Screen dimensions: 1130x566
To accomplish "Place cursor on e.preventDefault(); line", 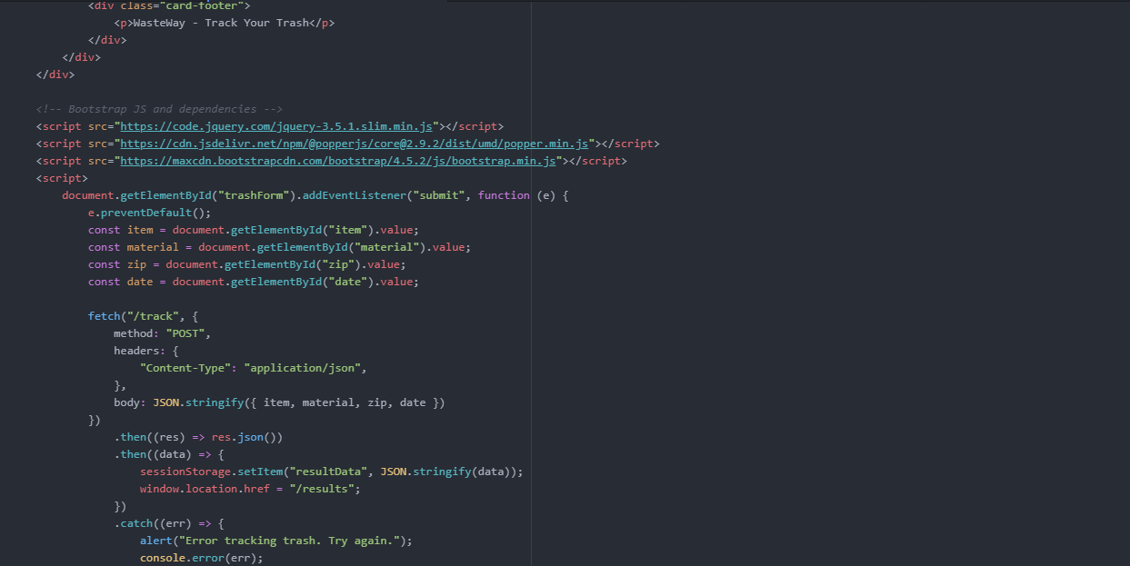I will click(x=149, y=213).
